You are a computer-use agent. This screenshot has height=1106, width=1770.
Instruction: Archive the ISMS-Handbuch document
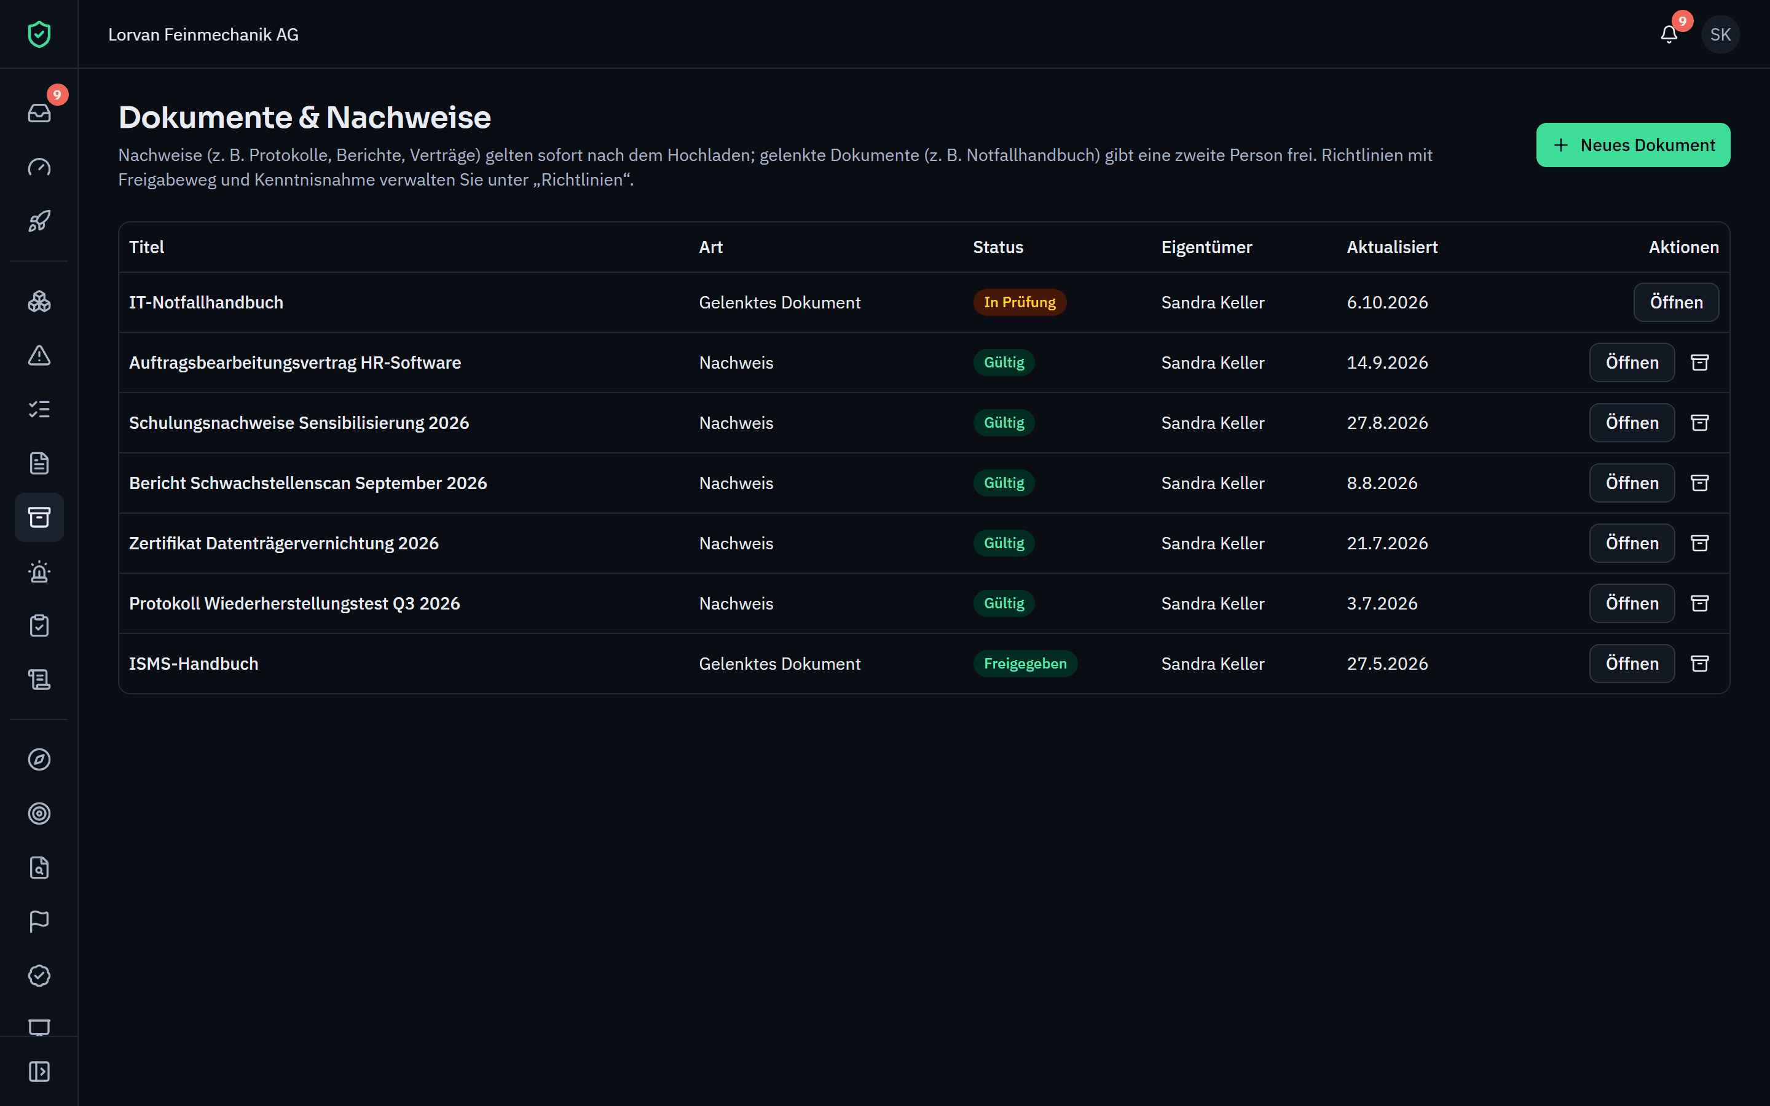coord(1700,664)
